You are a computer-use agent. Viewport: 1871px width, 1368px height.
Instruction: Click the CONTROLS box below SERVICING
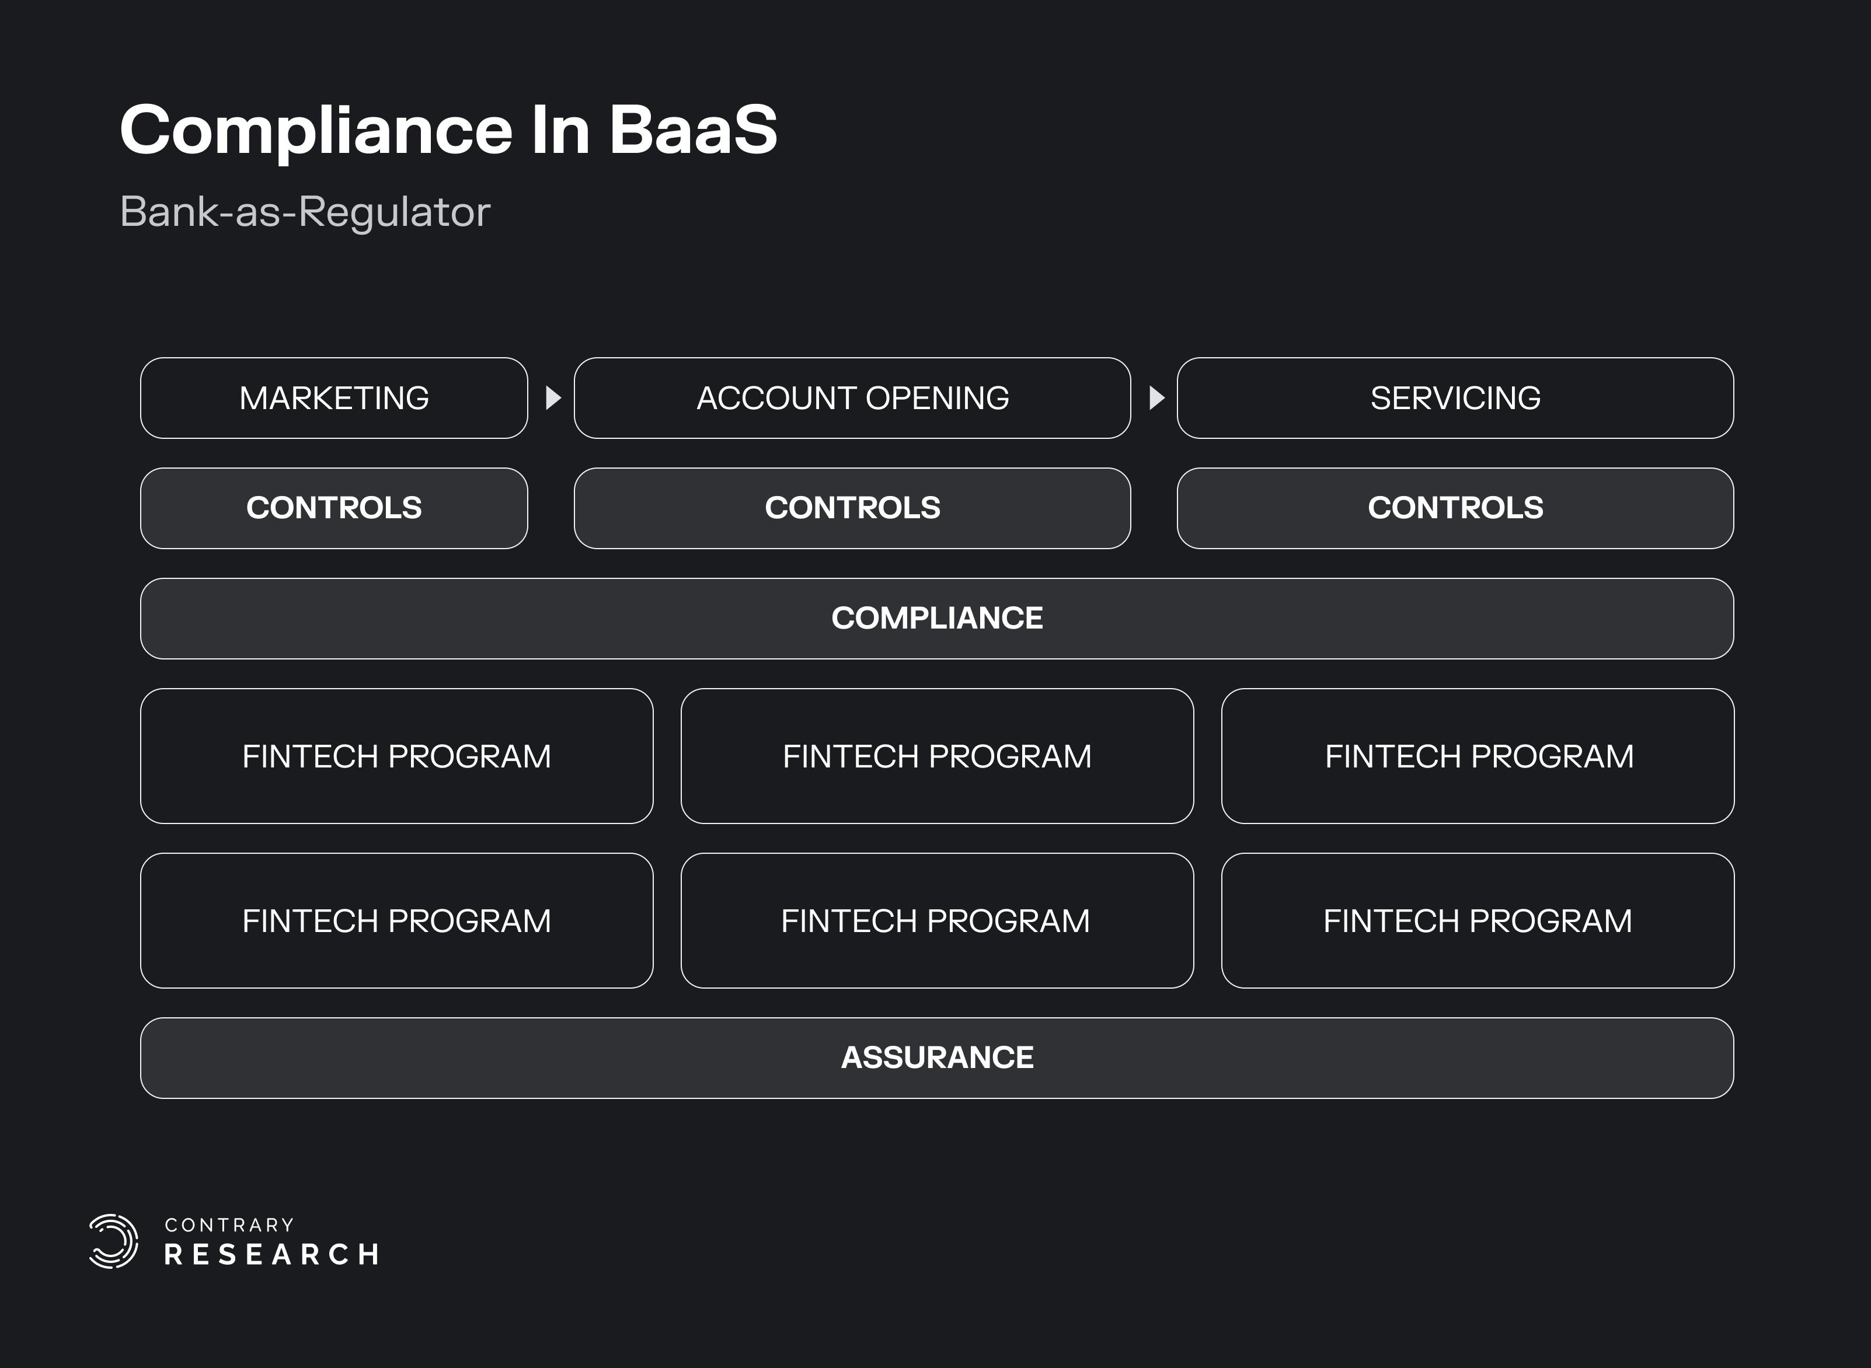click(x=1454, y=508)
